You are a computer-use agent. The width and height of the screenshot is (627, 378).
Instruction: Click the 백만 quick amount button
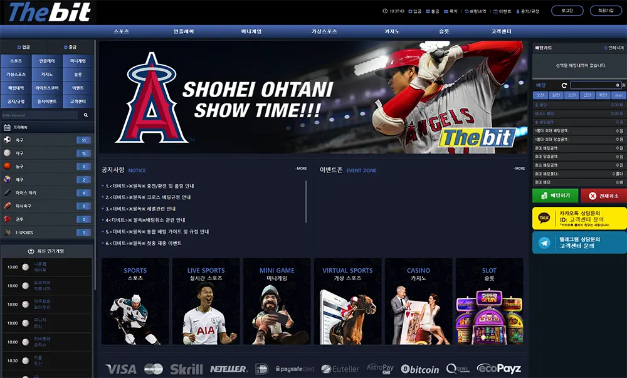coord(603,95)
